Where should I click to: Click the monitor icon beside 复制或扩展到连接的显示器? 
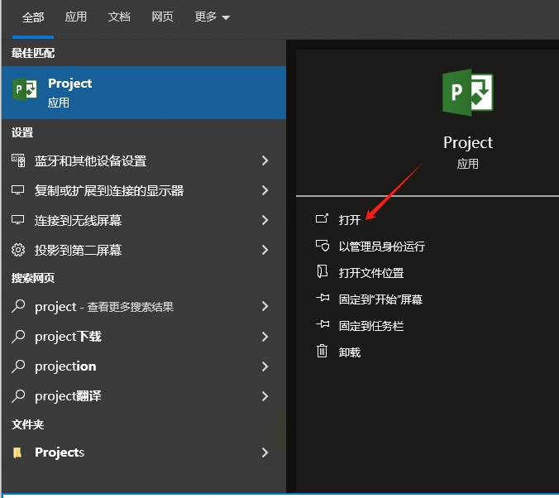pos(18,190)
